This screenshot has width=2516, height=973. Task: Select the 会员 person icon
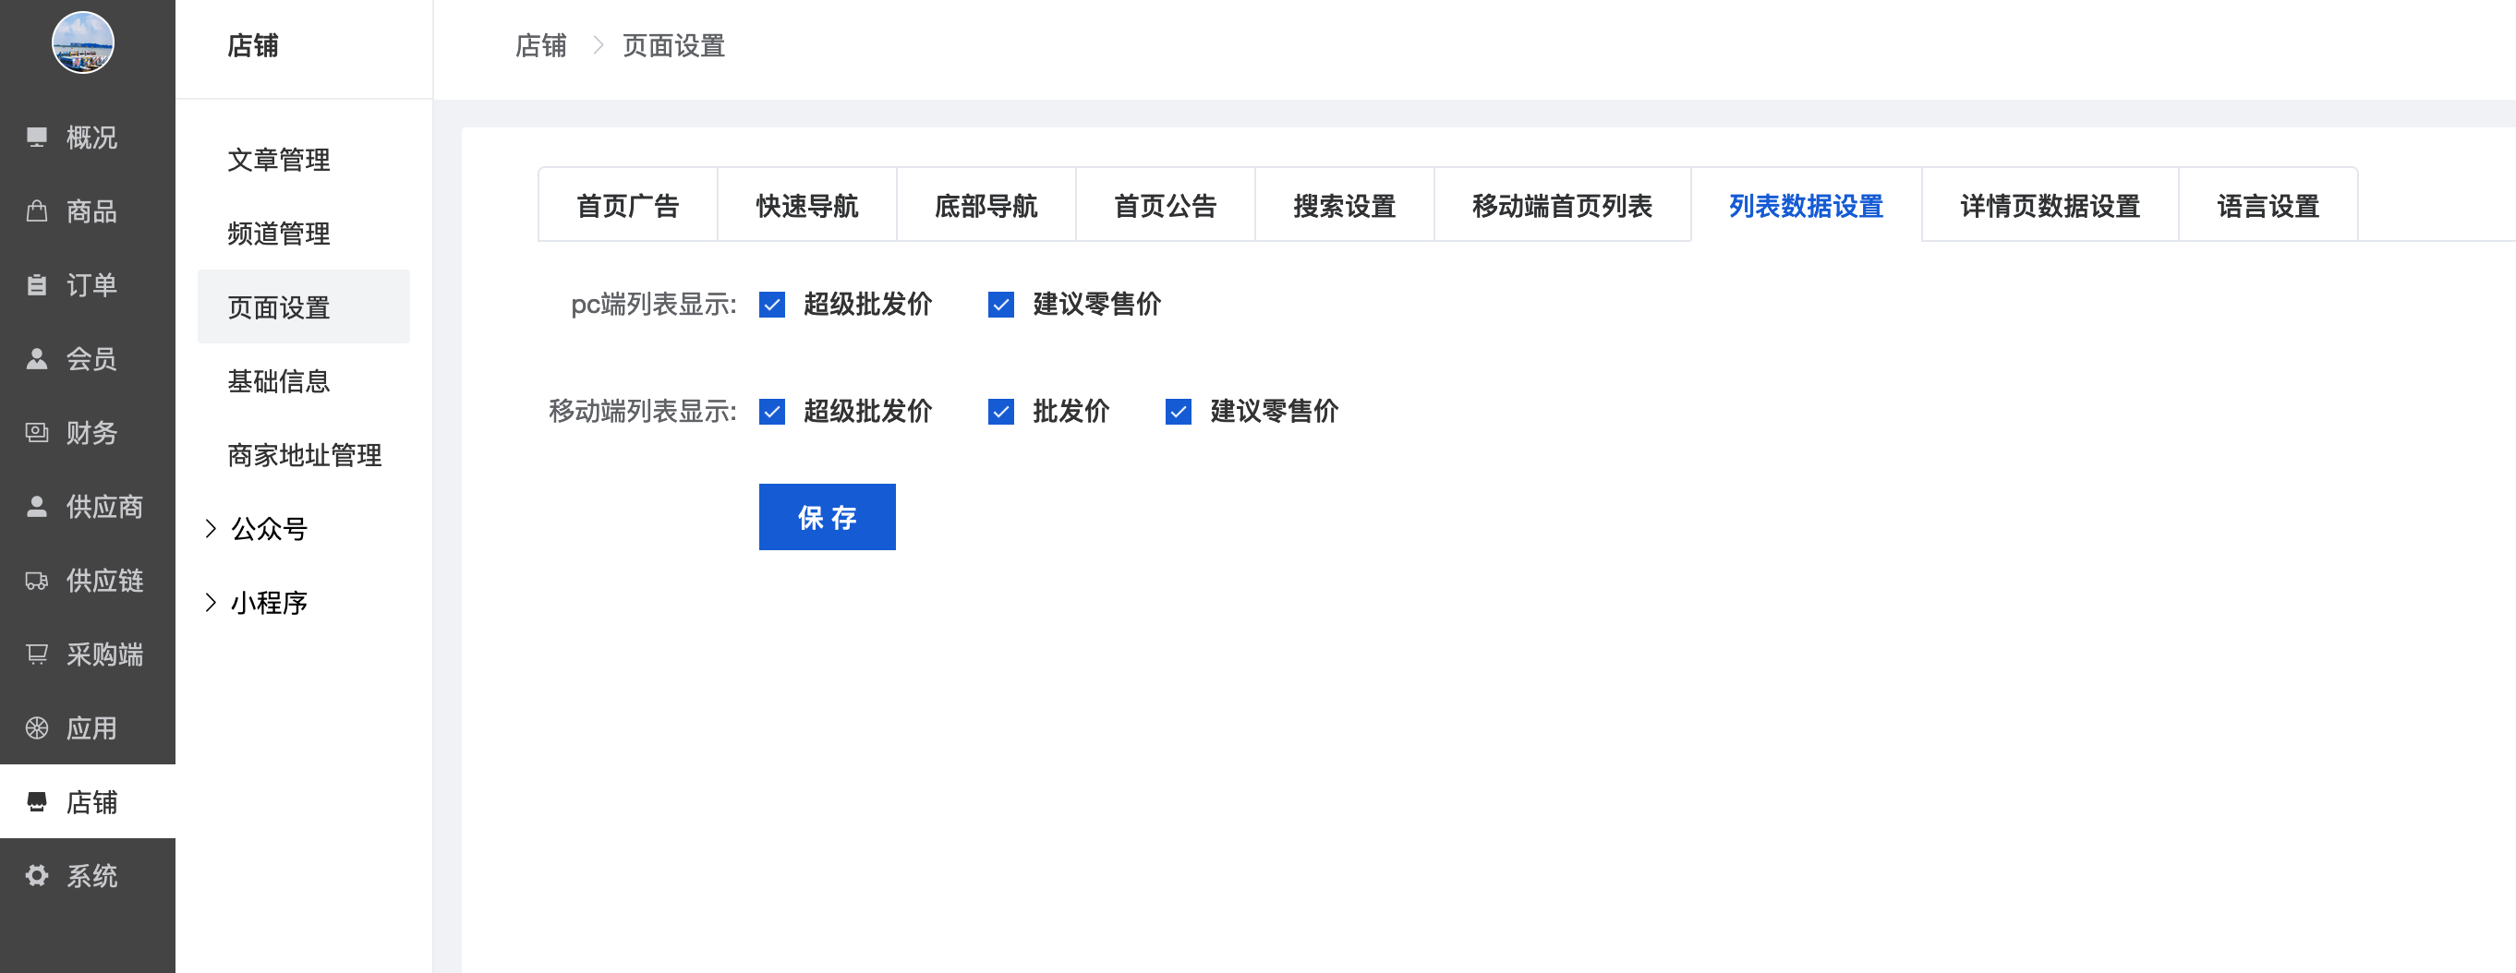tap(37, 359)
